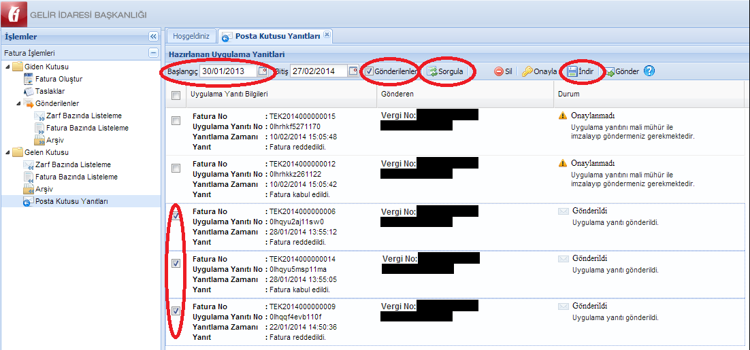The height and width of the screenshot is (350, 750).
Task: Open Fatura Oluştur in the sidebar
Action: pyautogui.click(x=59, y=79)
